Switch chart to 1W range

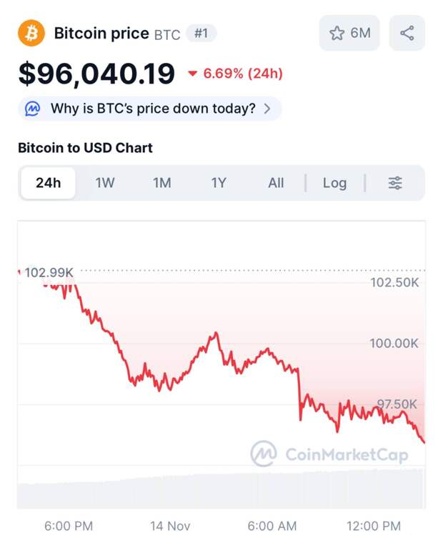105,183
